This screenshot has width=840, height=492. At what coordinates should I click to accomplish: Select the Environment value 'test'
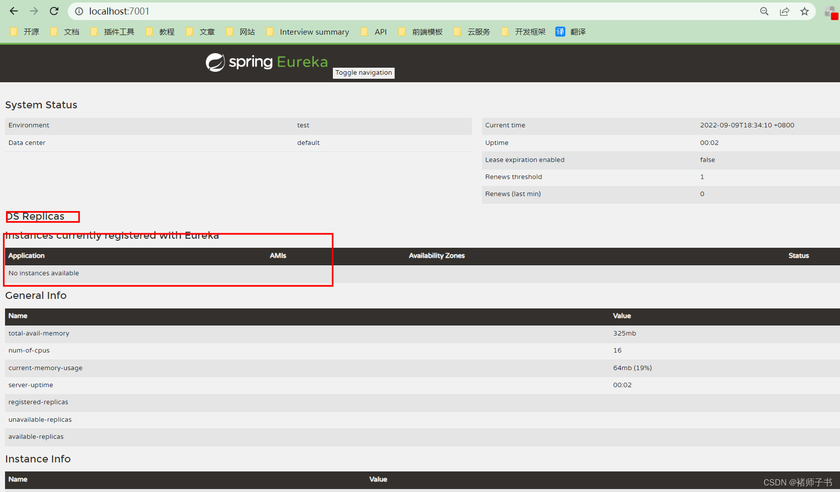click(303, 125)
